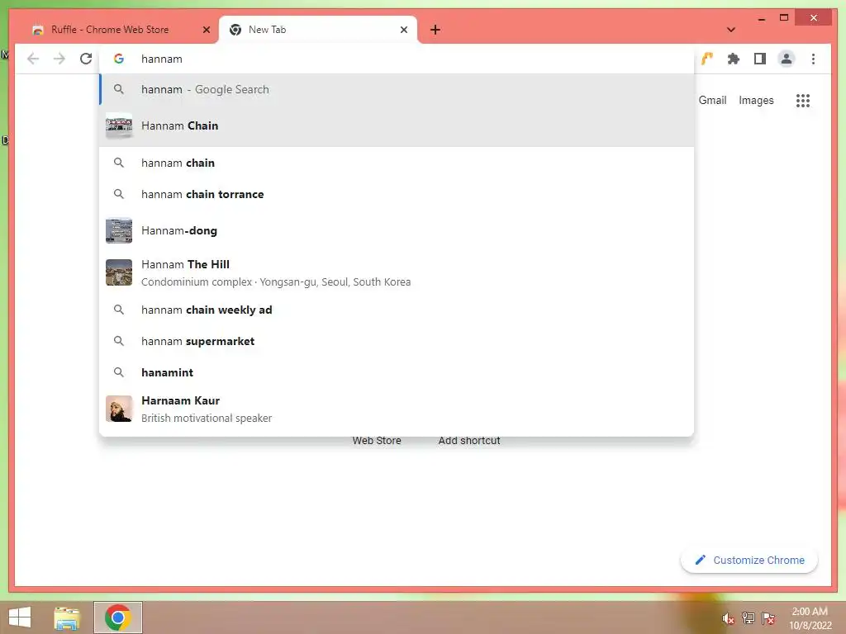Image resolution: width=846 pixels, height=634 pixels.
Task: Open the tab search chevron
Action: point(731,30)
